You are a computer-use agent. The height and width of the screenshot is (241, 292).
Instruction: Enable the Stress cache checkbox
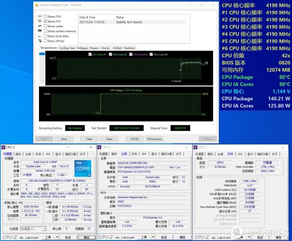pyautogui.click(x=45, y=26)
